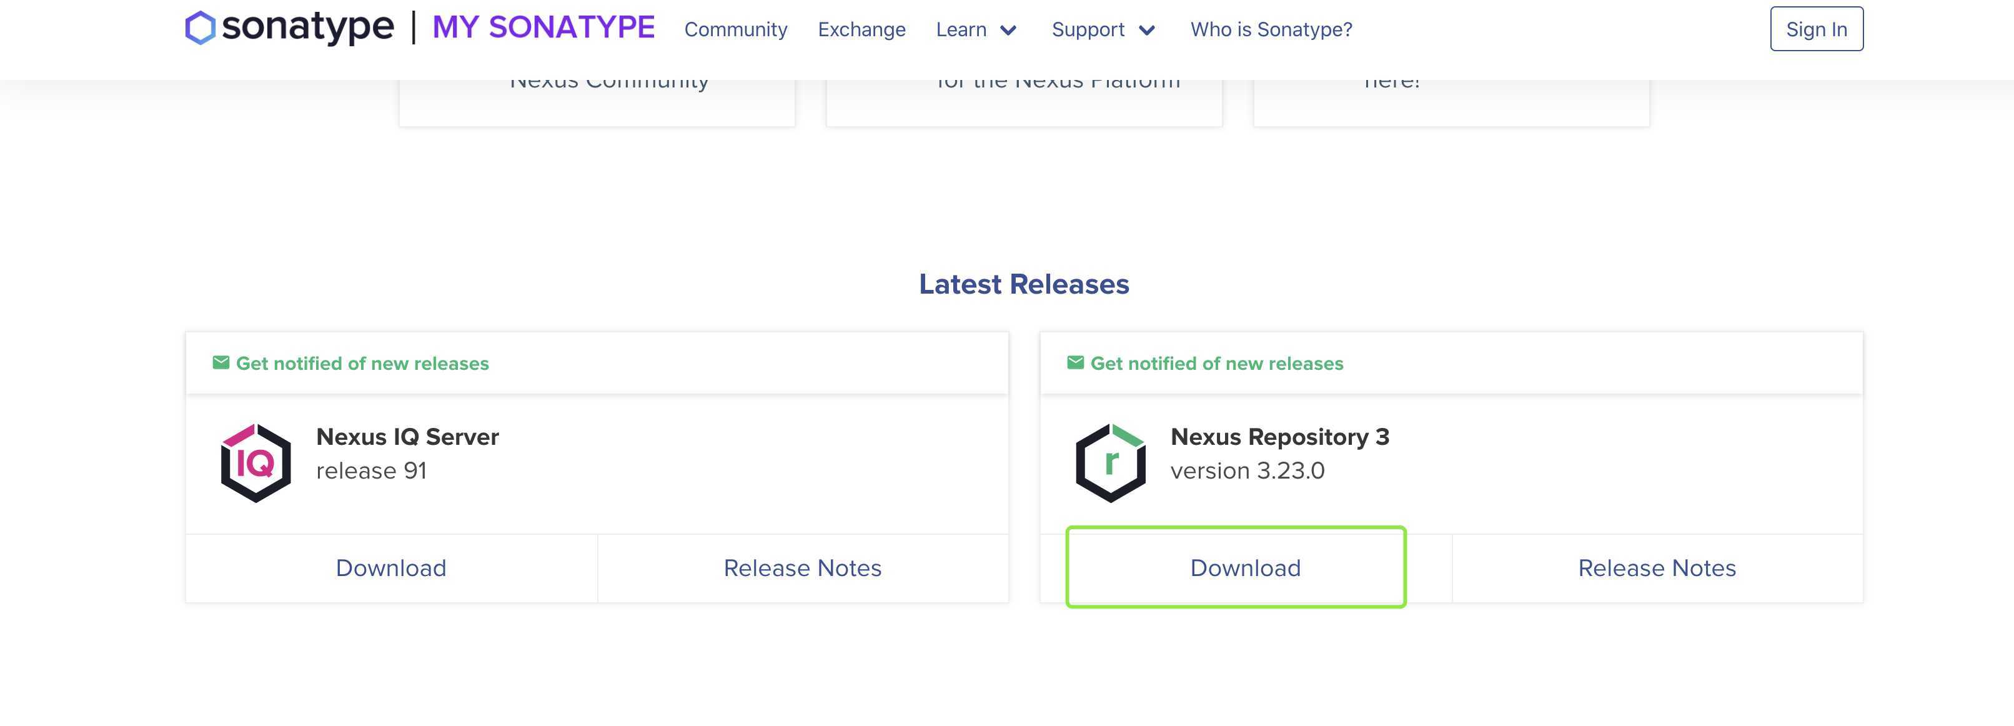Viewport: 2014px width, 726px height.
Task: Open the Community nav item
Action: [x=736, y=29]
